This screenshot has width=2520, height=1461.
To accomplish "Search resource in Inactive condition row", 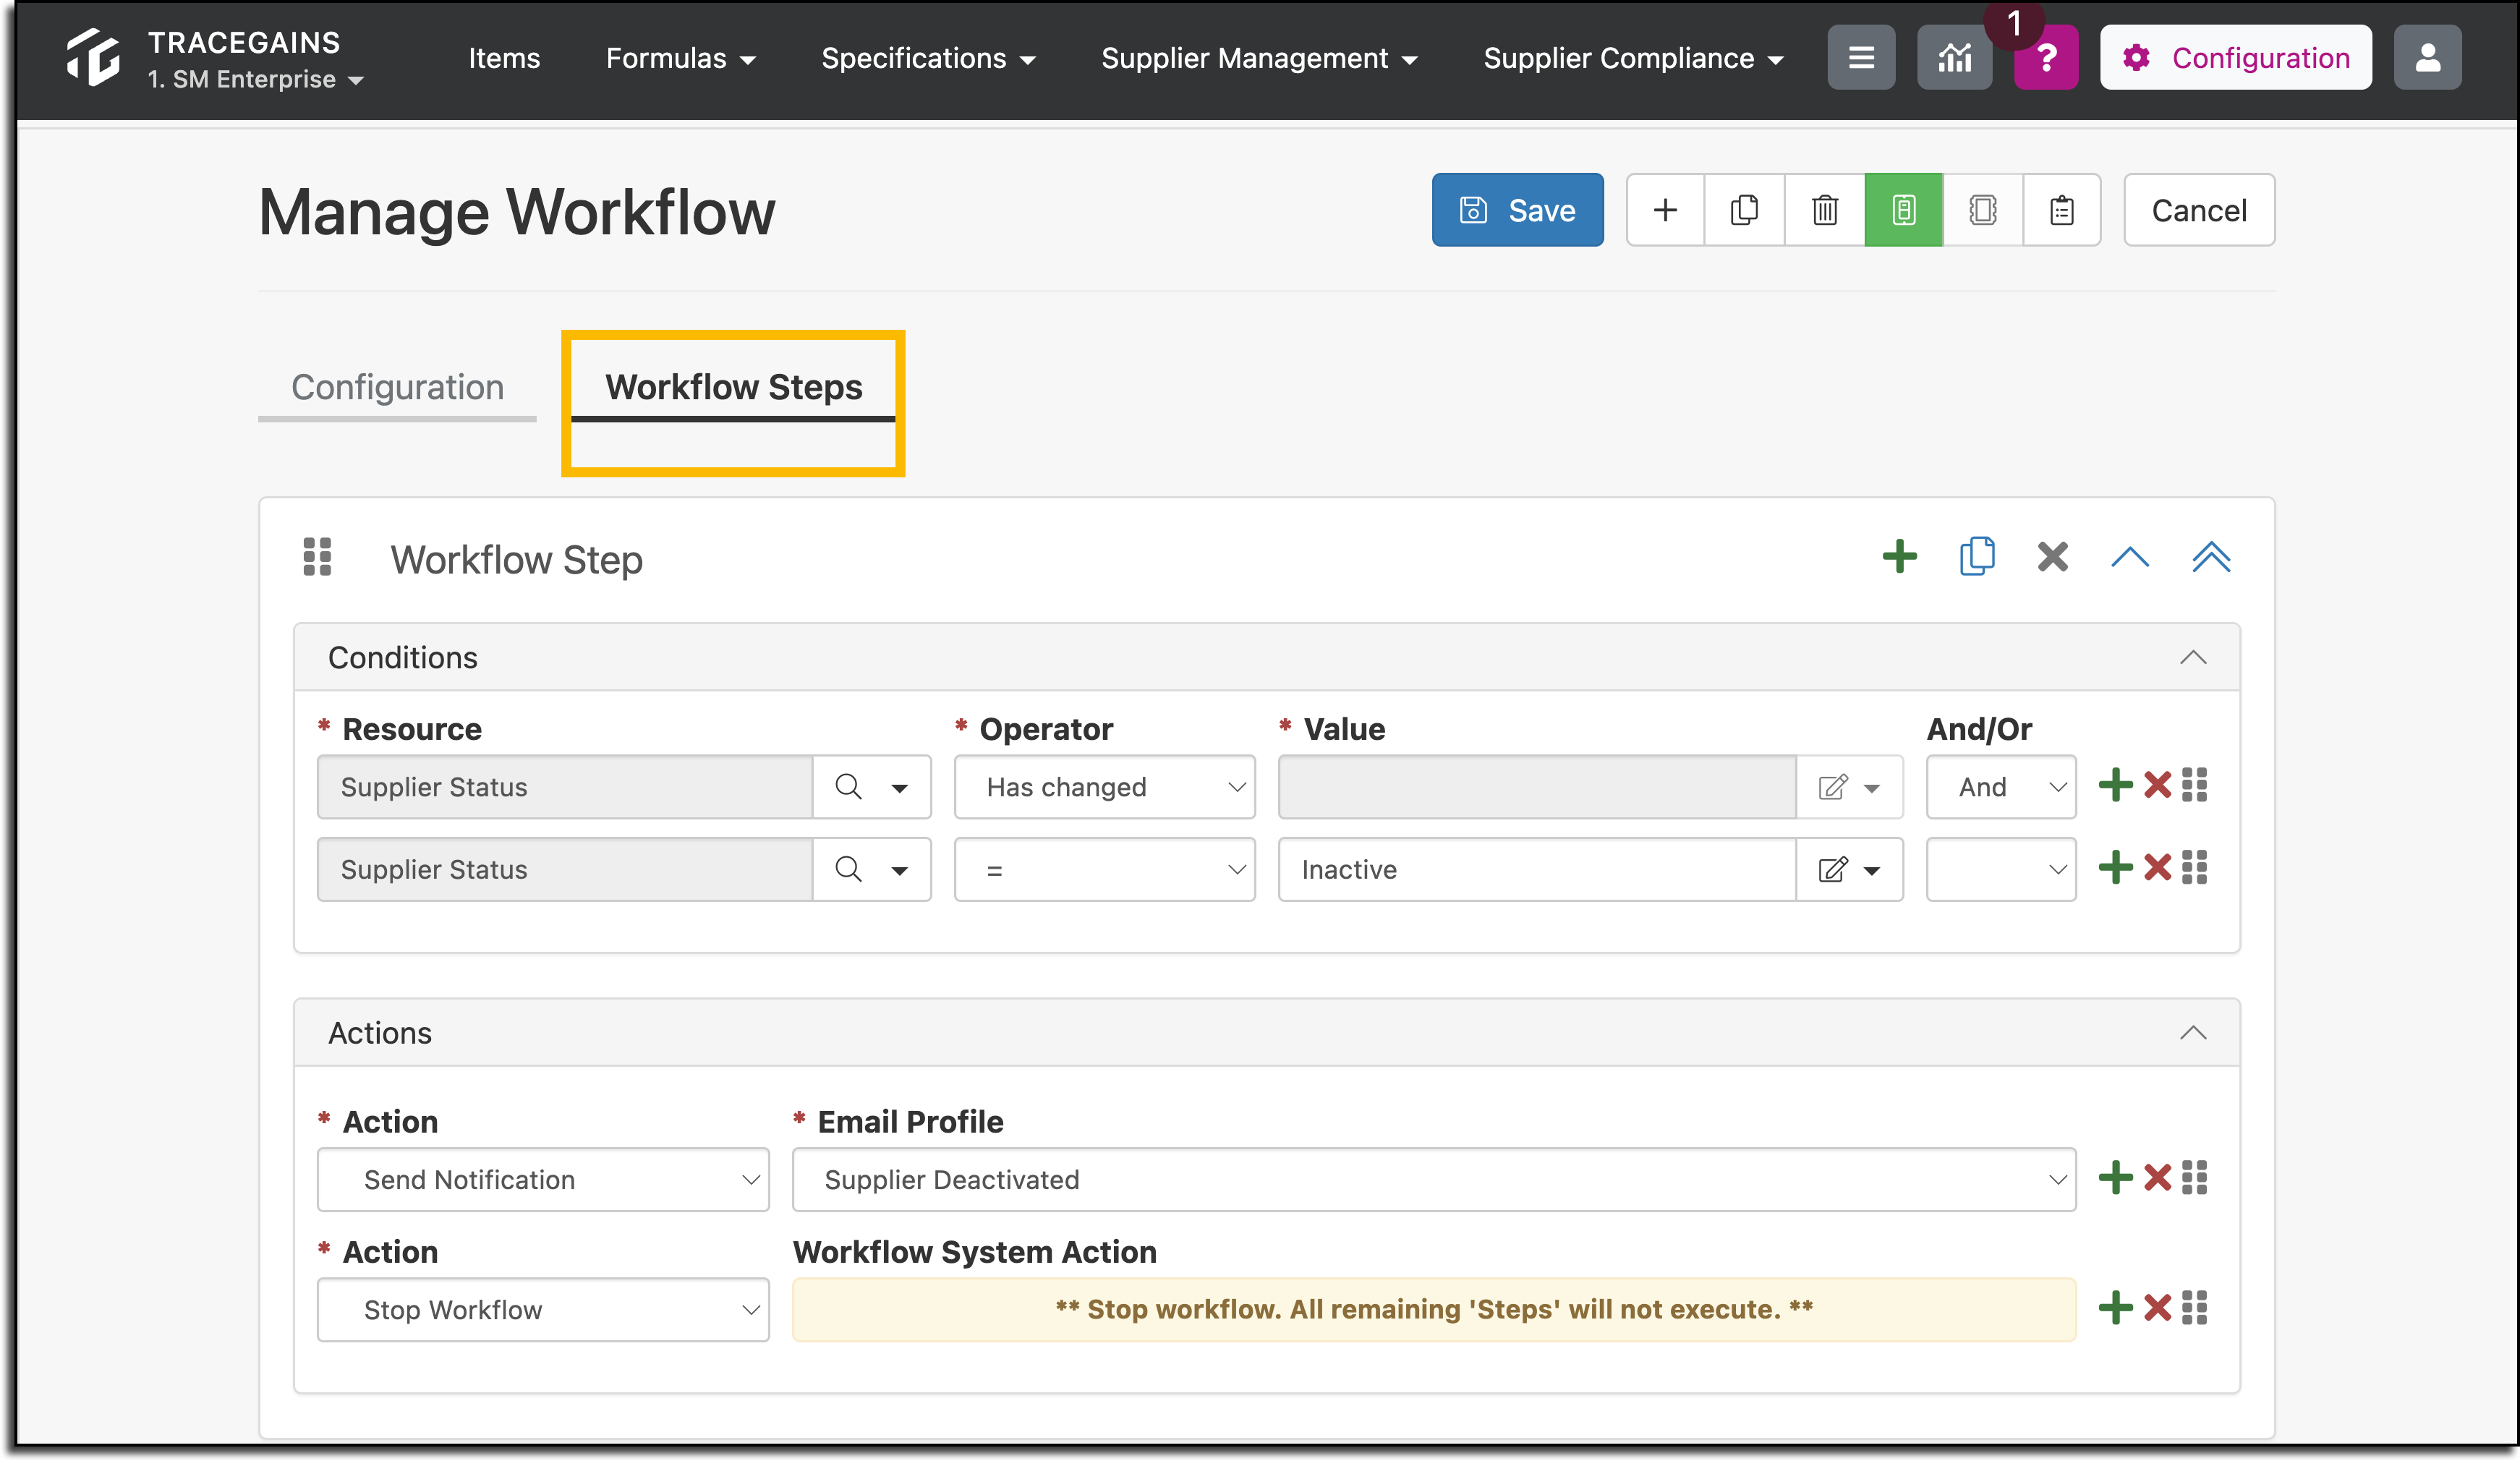I will point(848,869).
